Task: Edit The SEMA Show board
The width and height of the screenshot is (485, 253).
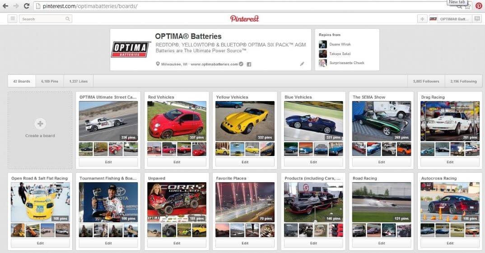Action: pyautogui.click(x=382, y=162)
